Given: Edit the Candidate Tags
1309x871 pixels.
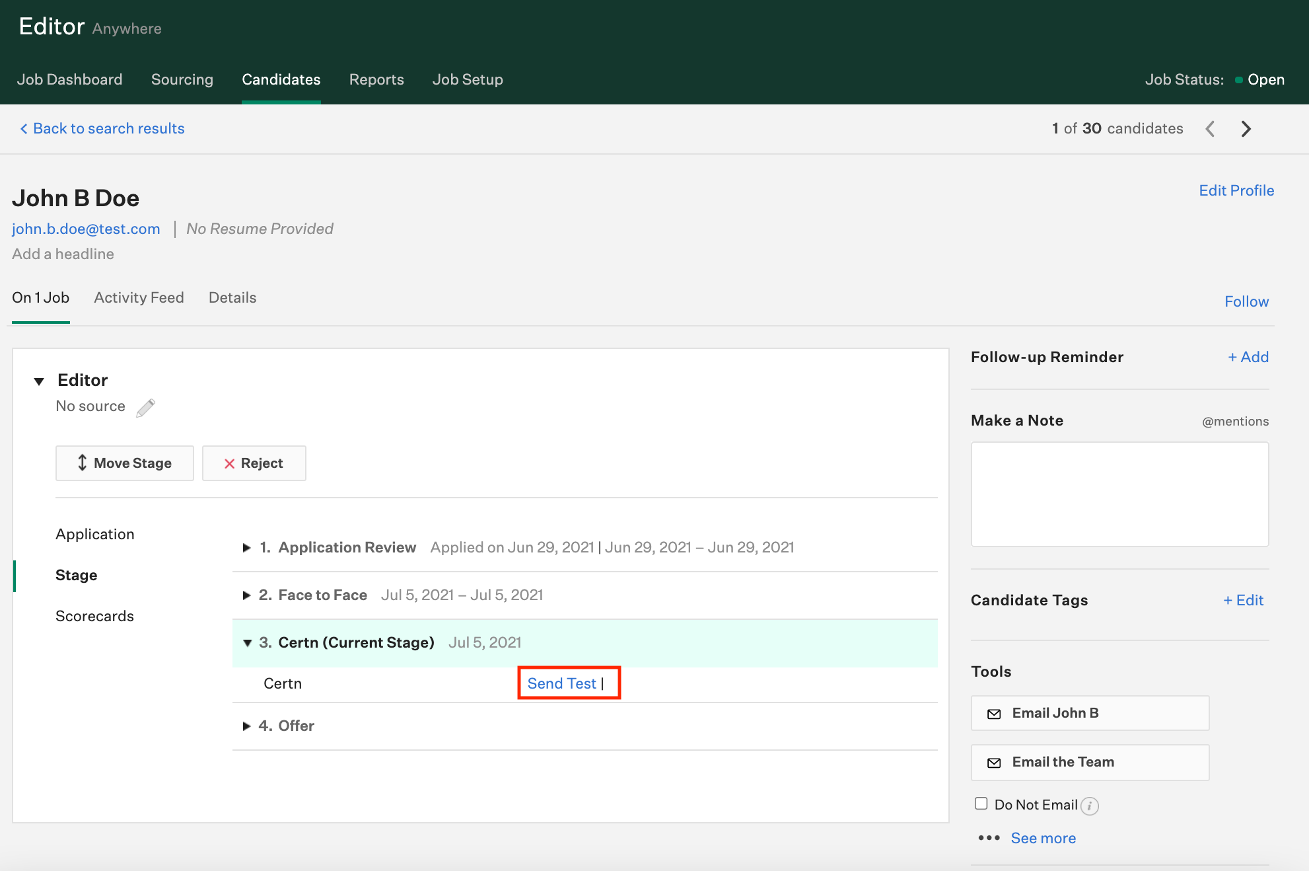Looking at the screenshot, I should [1244, 600].
